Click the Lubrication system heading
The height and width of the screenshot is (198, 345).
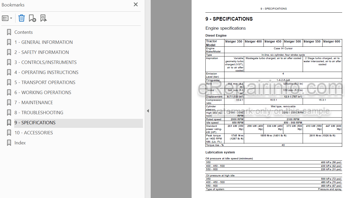click(x=220, y=152)
